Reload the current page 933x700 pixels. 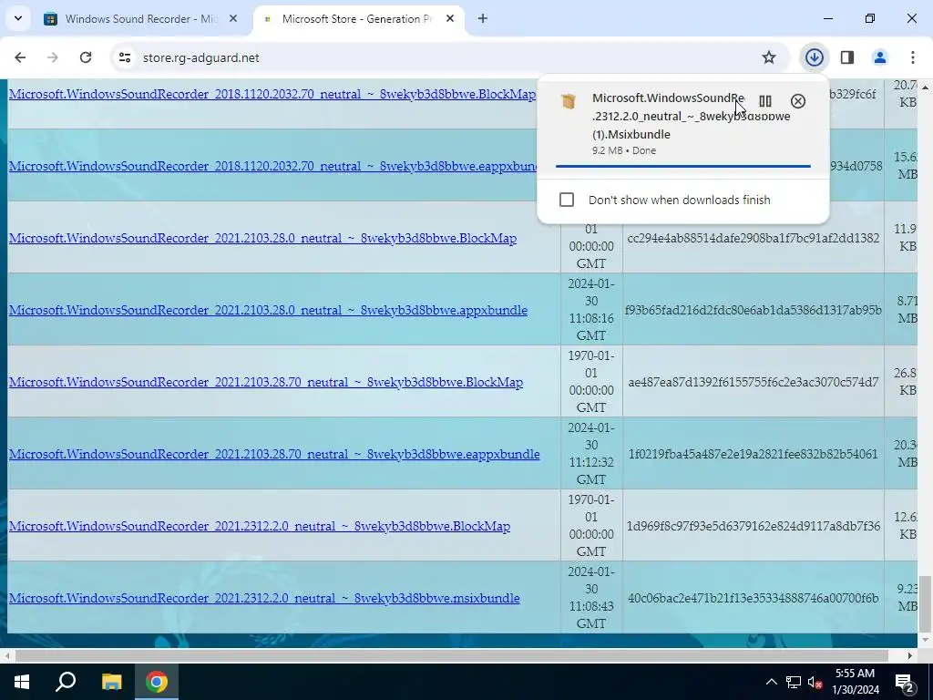tap(86, 57)
